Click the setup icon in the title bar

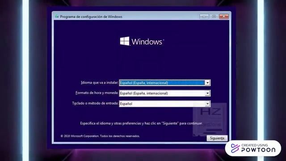[57, 17]
